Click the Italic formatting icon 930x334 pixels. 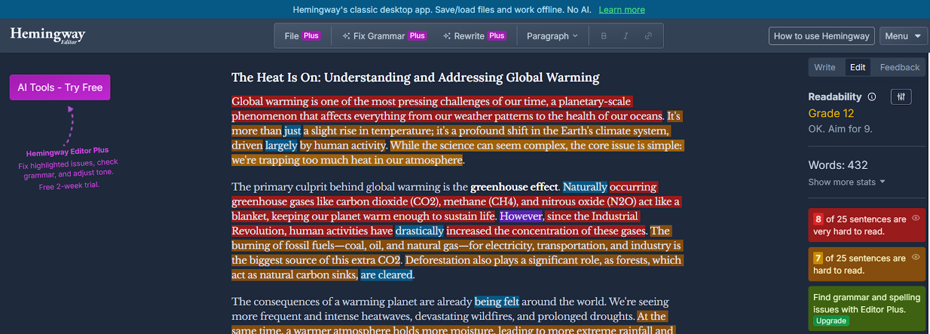tap(625, 36)
